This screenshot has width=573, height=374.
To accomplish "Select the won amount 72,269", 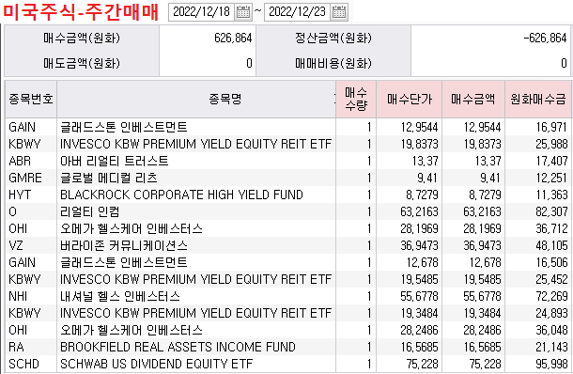I will point(551,296).
